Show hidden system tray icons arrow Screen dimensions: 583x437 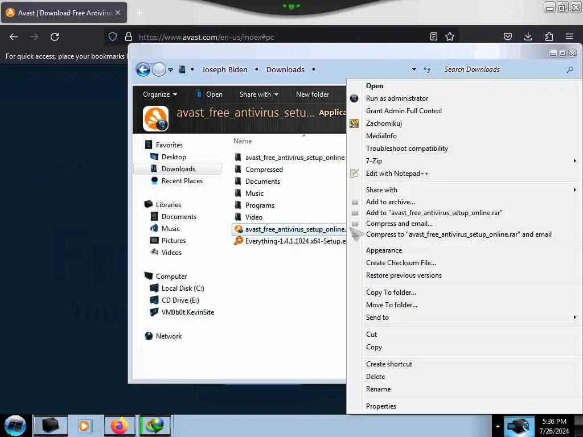coord(498,426)
